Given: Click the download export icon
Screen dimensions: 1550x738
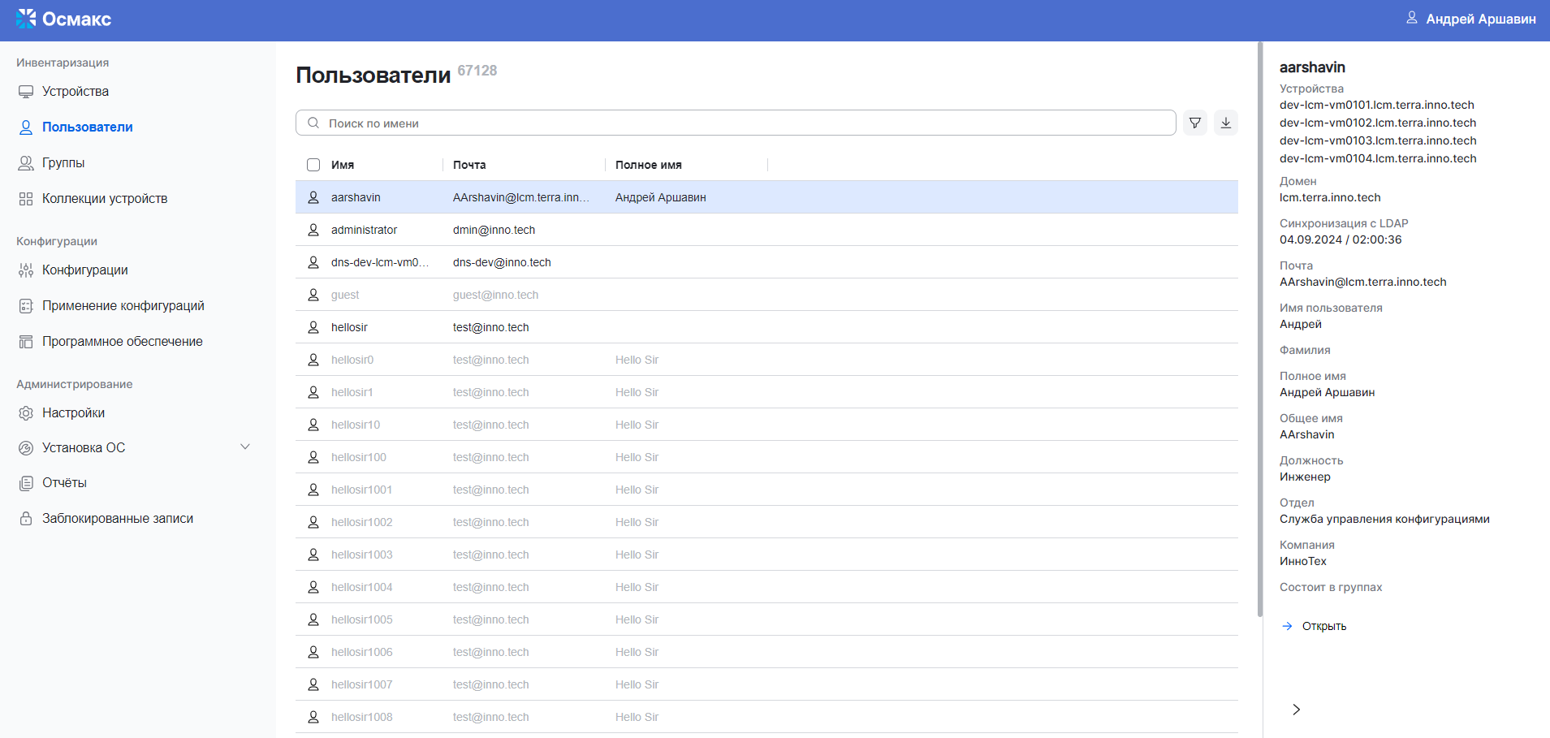Looking at the screenshot, I should click(x=1225, y=123).
